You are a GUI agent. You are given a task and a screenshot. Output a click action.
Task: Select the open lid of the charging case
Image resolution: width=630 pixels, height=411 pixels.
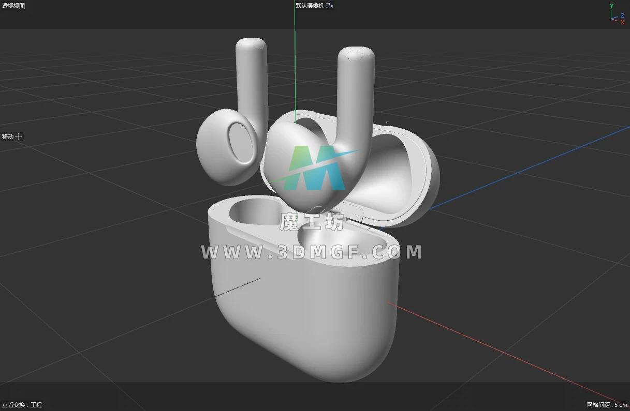pos(409,171)
